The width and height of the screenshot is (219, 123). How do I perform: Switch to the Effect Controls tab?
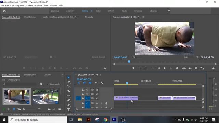click(x=30, y=17)
